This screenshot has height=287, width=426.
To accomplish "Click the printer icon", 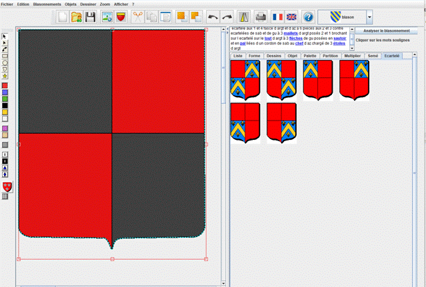I will pyautogui.click(x=261, y=17).
